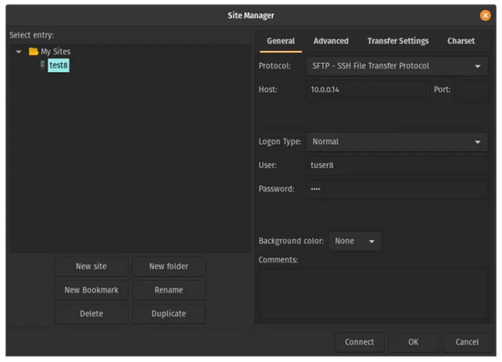Viewport: 502px width, 362px height.
Task: Rename the selected site entry
Action: pyautogui.click(x=169, y=290)
